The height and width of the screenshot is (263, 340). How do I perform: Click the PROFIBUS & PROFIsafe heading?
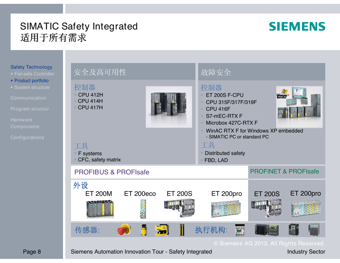click(112, 172)
